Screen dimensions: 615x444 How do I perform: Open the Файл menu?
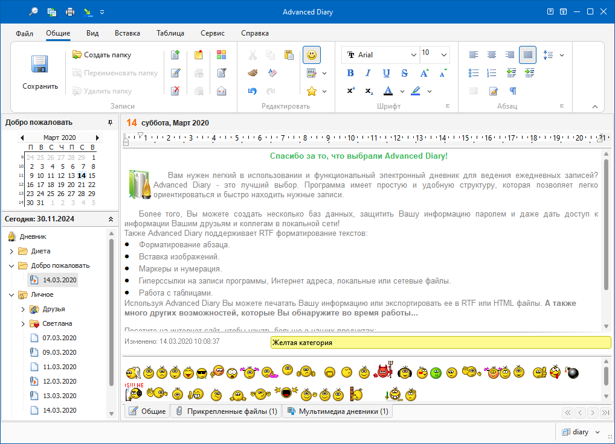click(x=24, y=33)
